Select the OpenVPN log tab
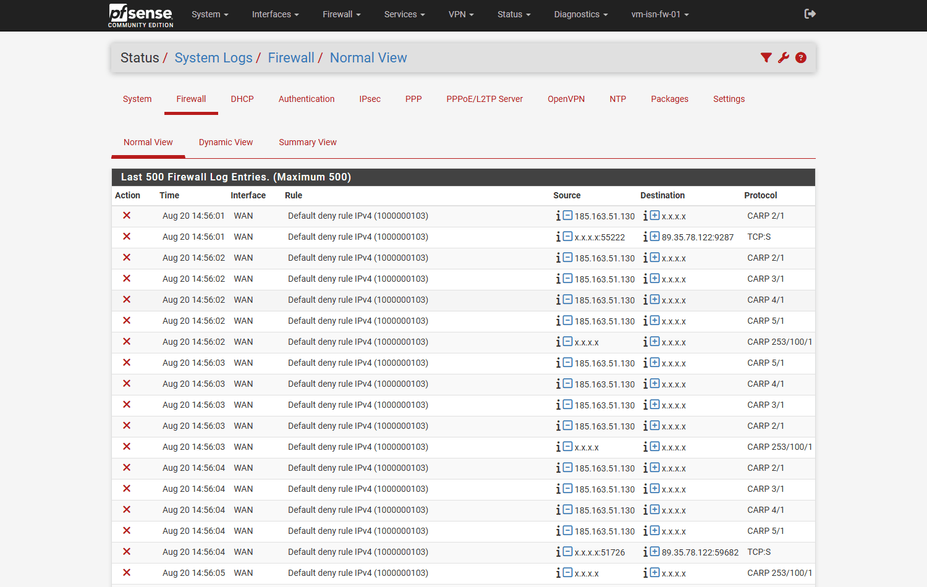The height and width of the screenshot is (587, 927). coord(566,99)
